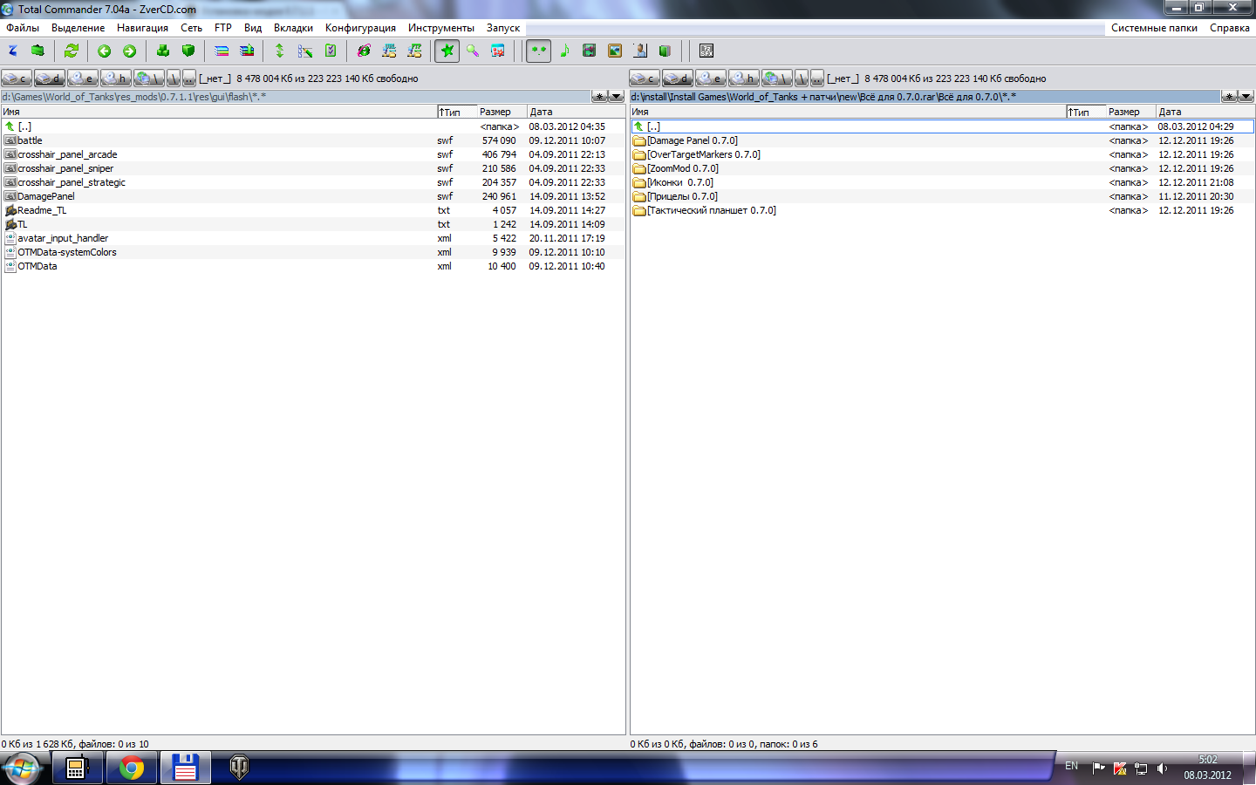Select drive e in right panel
Image resolution: width=1256 pixels, height=785 pixels.
point(711,78)
